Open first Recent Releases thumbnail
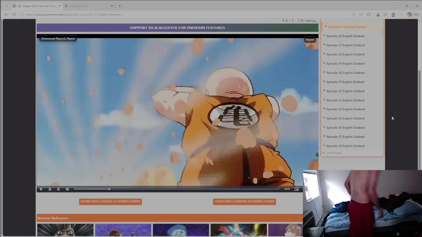422x237 pixels. 65,230
